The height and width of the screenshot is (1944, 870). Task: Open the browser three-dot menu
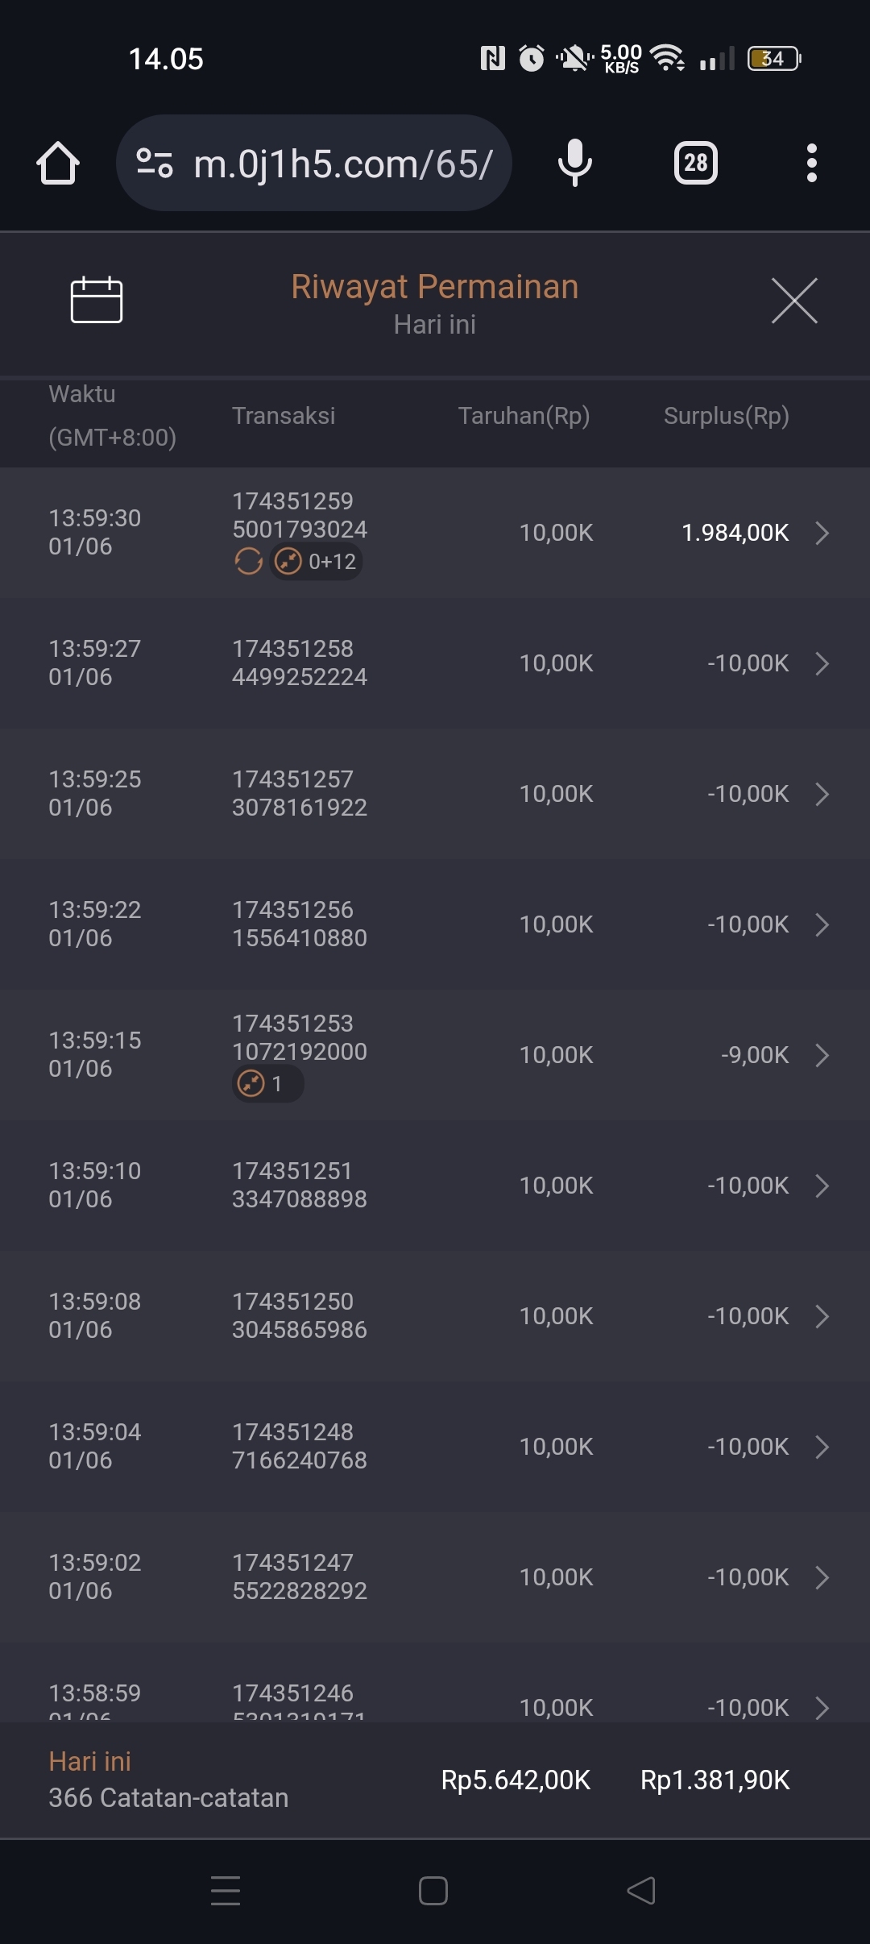pos(811,164)
